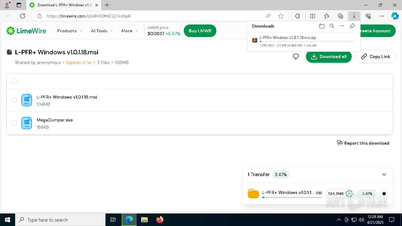
Task: Click the taskbar search box
Action: pos(60,220)
